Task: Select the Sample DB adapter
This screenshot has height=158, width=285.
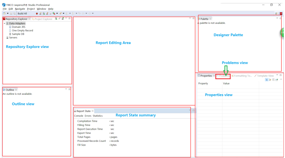Action: click(16, 34)
